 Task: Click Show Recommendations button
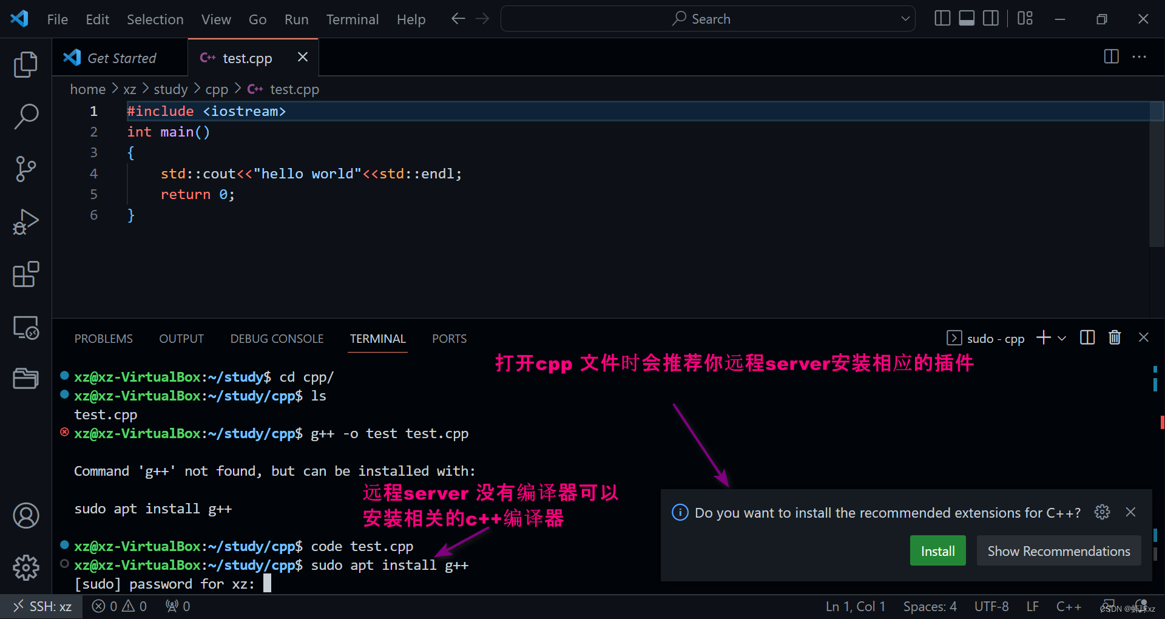point(1059,551)
